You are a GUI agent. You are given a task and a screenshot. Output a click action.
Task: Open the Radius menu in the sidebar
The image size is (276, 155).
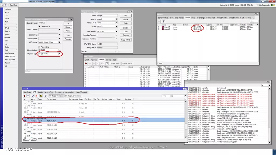coord(7,47)
